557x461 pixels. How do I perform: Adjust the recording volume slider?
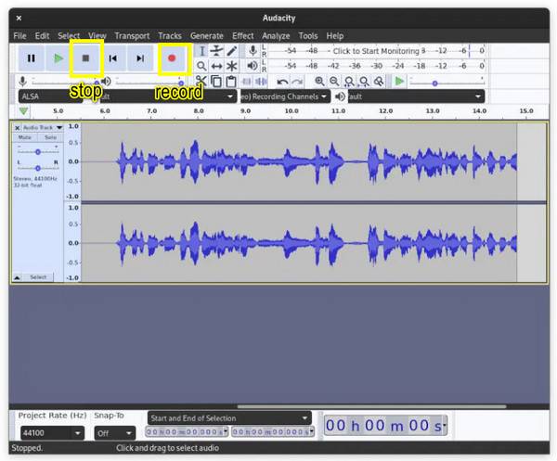(x=64, y=82)
